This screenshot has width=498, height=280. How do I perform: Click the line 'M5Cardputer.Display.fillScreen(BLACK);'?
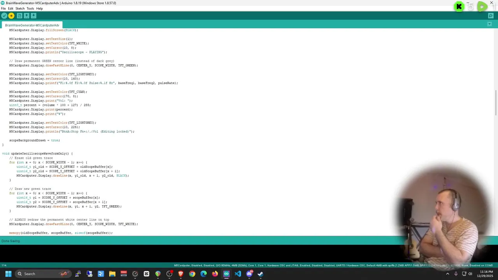click(44, 30)
